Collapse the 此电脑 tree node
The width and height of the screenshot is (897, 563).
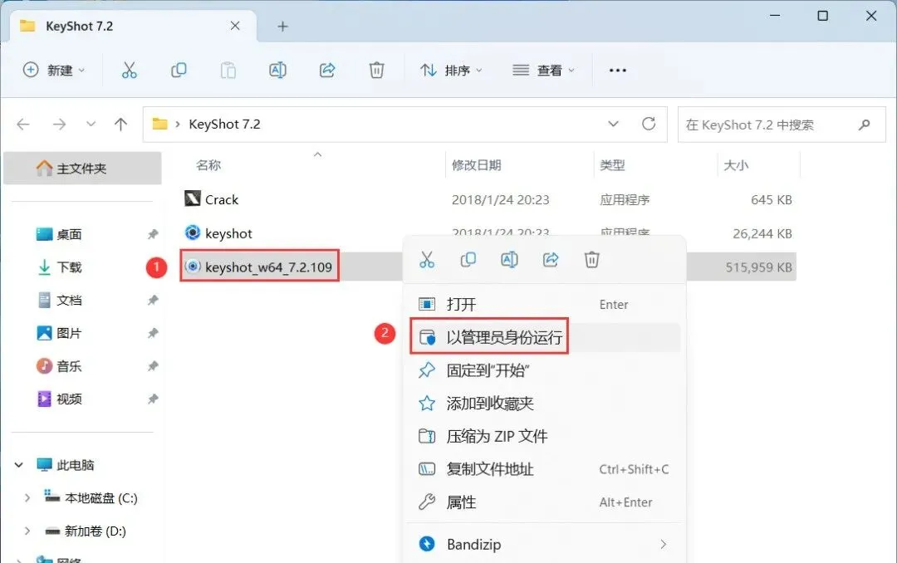coord(19,464)
